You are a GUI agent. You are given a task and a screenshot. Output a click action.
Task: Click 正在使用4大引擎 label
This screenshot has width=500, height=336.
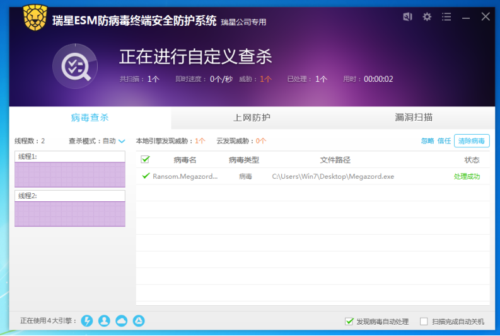tap(49, 321)
